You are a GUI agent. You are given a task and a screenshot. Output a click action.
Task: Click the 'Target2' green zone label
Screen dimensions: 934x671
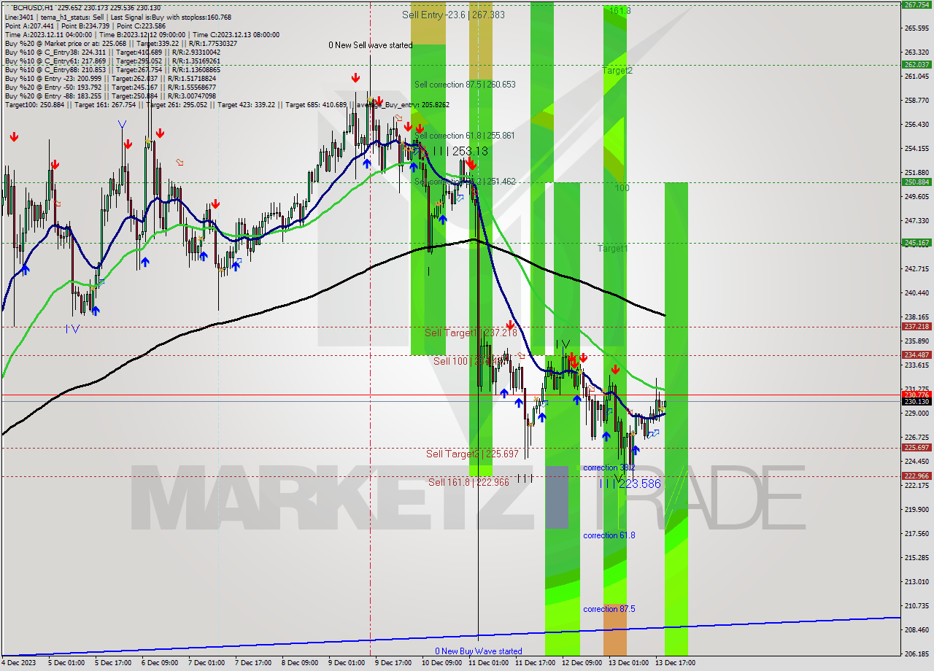(617, 71)
